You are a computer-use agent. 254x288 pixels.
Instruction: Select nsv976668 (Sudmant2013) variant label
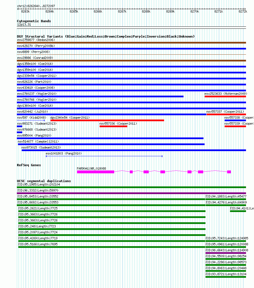(x=37, y=129)
